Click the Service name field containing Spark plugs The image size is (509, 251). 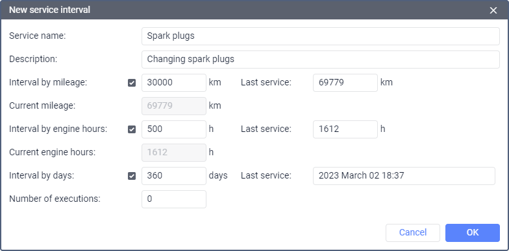click(x=321, y=36)
